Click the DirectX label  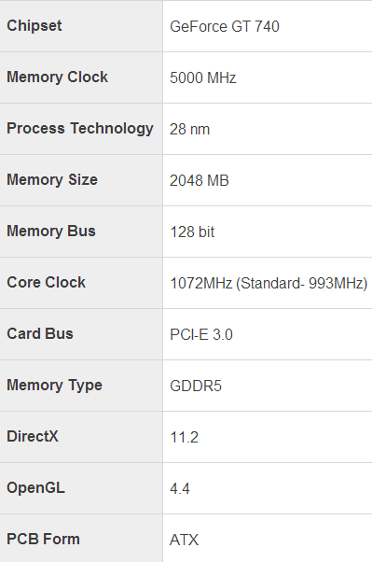pyautogui.click(x=33, y=436)
